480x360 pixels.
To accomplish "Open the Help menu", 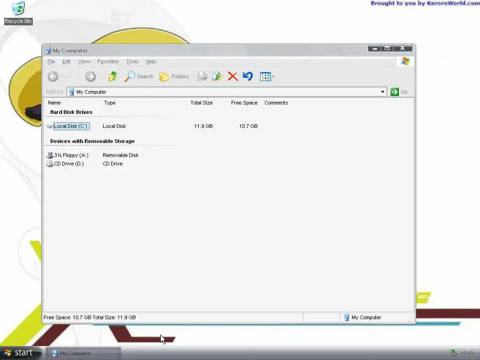I will pyautogui.click(x=150, y=61).
